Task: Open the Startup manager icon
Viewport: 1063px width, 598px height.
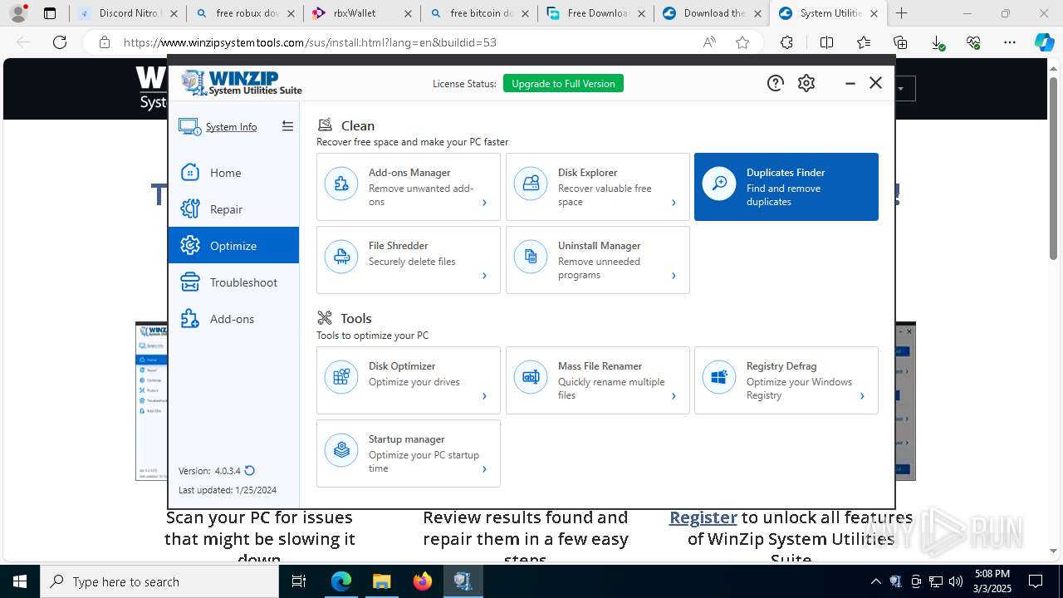Action: pyautogui.click(x=341, y=450)
